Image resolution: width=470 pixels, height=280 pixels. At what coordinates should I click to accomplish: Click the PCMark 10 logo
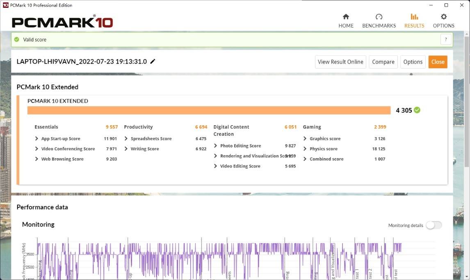tap(62, 22)
